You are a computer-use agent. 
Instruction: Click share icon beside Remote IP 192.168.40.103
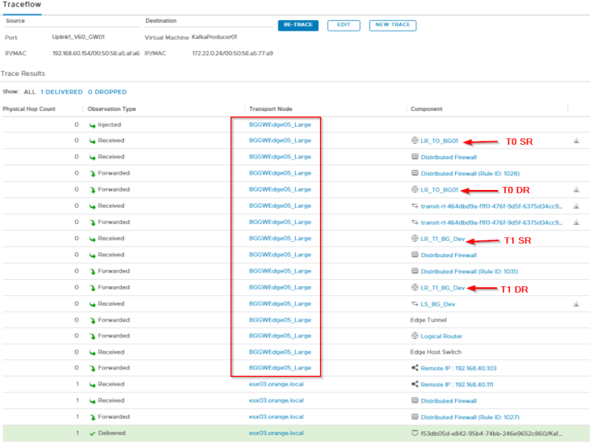click(x=415, y=369)
